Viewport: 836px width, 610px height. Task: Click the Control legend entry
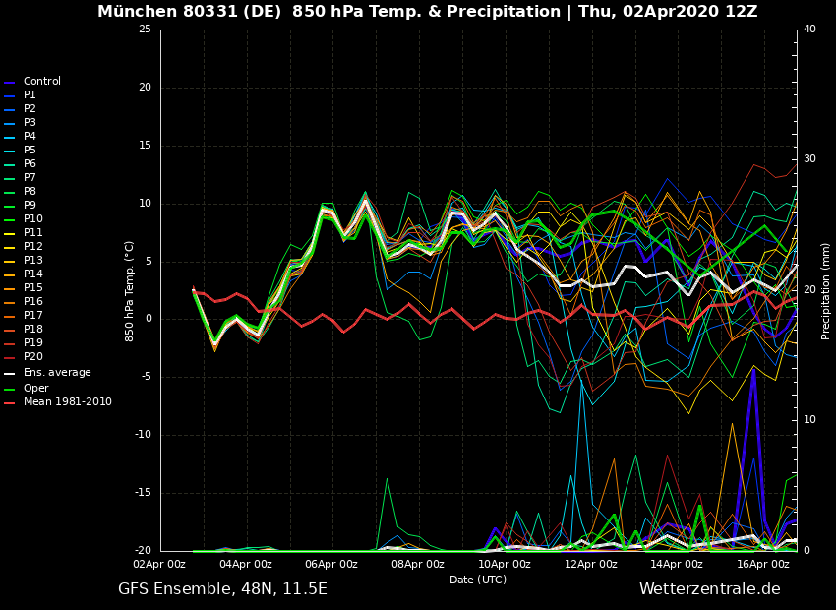41,82
